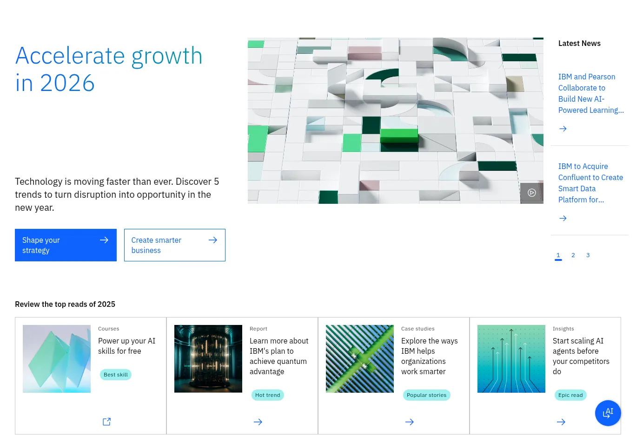Open external link icon on Courses card

[106, 422]
